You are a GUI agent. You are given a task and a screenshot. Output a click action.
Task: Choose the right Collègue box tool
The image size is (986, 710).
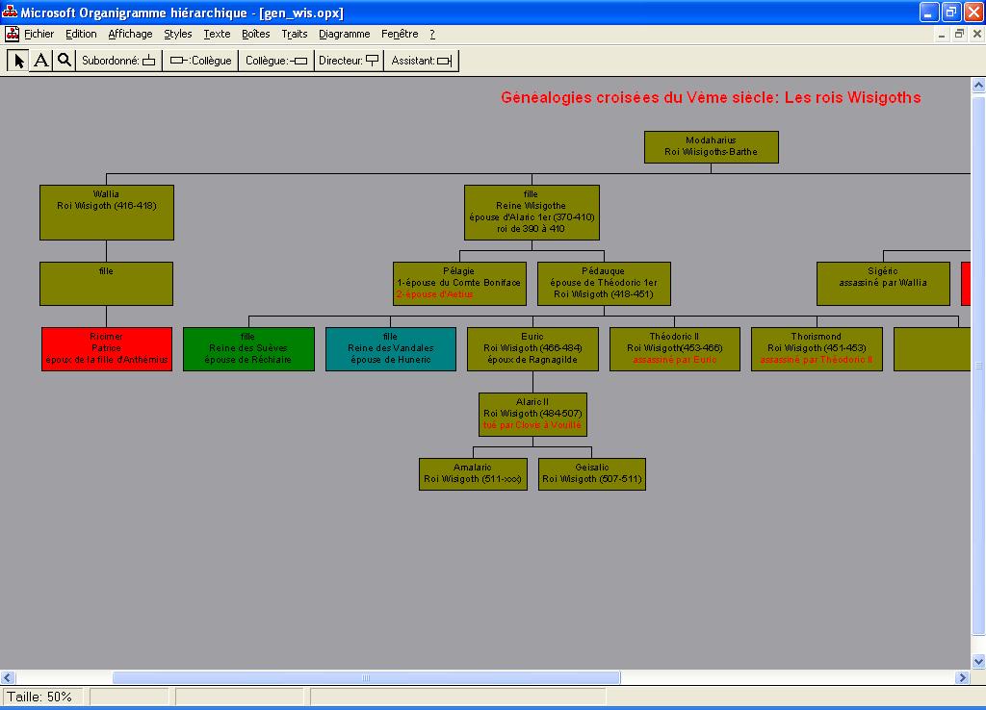pos(276,61)
